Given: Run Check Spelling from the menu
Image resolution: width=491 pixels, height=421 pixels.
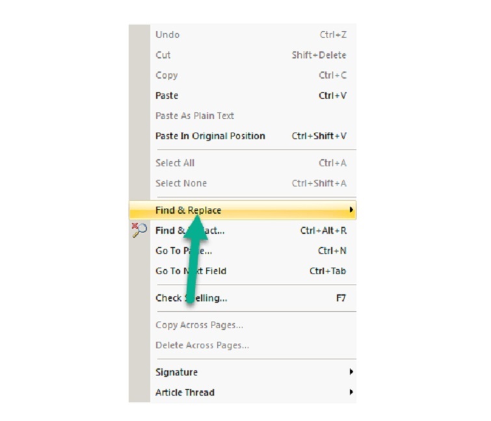Looking at the screenshot, I should (x=191, y=298).
